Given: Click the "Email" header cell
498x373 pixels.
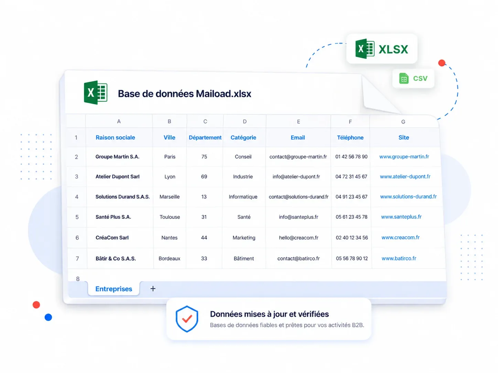Looking at the screenshot, I should [298, 137].
